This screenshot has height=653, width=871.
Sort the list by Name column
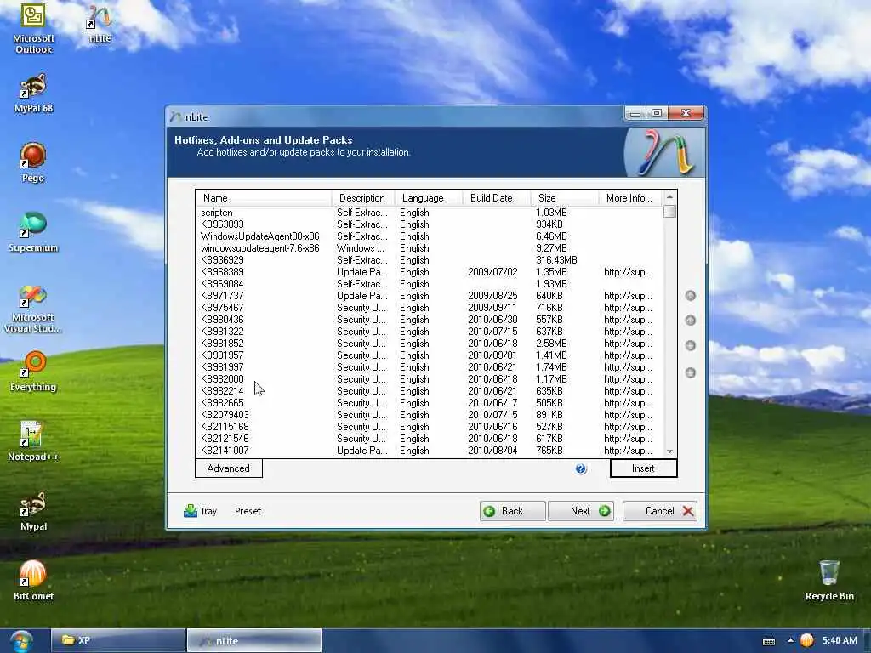(264, 198)
